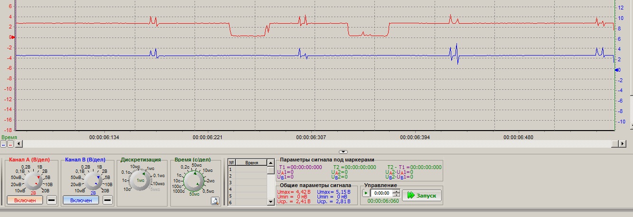Click Channel B minus line button
Image resolution: width=633 pixels, height=217 pixels.
108,200
